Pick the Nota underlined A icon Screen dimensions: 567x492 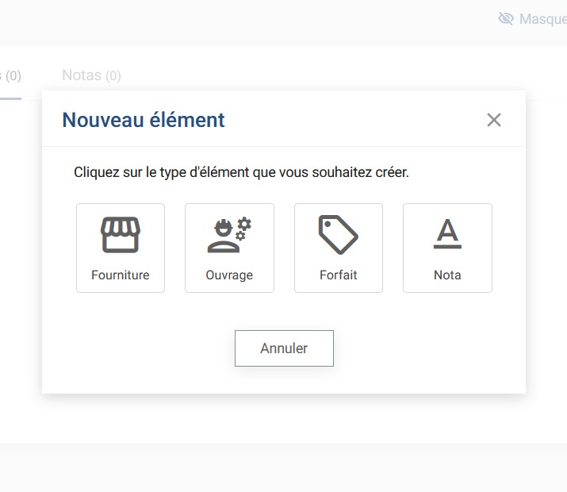[x=447, y=235]
